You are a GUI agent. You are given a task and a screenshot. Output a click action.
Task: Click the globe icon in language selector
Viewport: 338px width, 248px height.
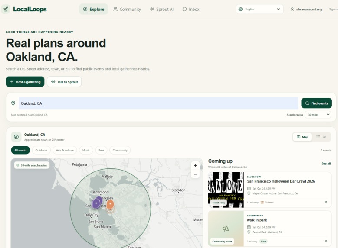(x=240, y=9)
